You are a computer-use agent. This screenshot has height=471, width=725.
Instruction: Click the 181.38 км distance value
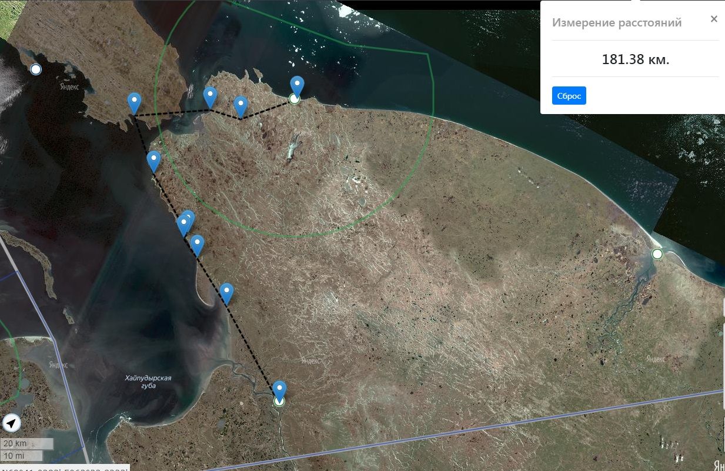point(635,59)
